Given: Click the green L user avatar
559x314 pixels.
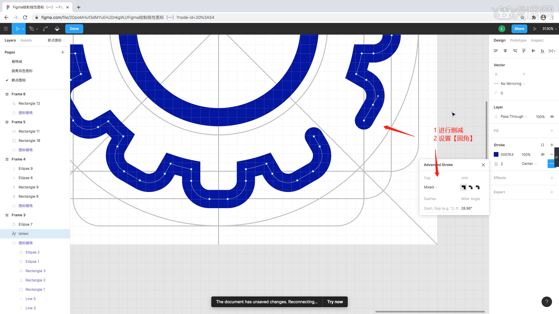Looking at the screenshot, I should click(502, 29).
